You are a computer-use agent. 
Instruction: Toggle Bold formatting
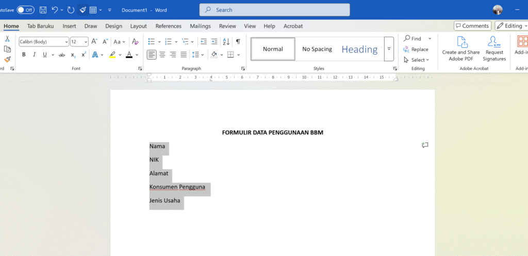click(x=24, y=54)
